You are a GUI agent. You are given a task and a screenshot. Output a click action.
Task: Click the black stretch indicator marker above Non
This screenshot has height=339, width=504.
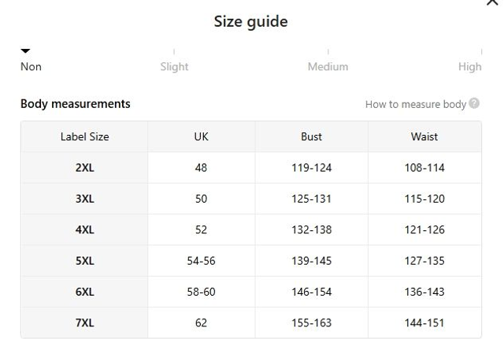(x=25, y=51)
